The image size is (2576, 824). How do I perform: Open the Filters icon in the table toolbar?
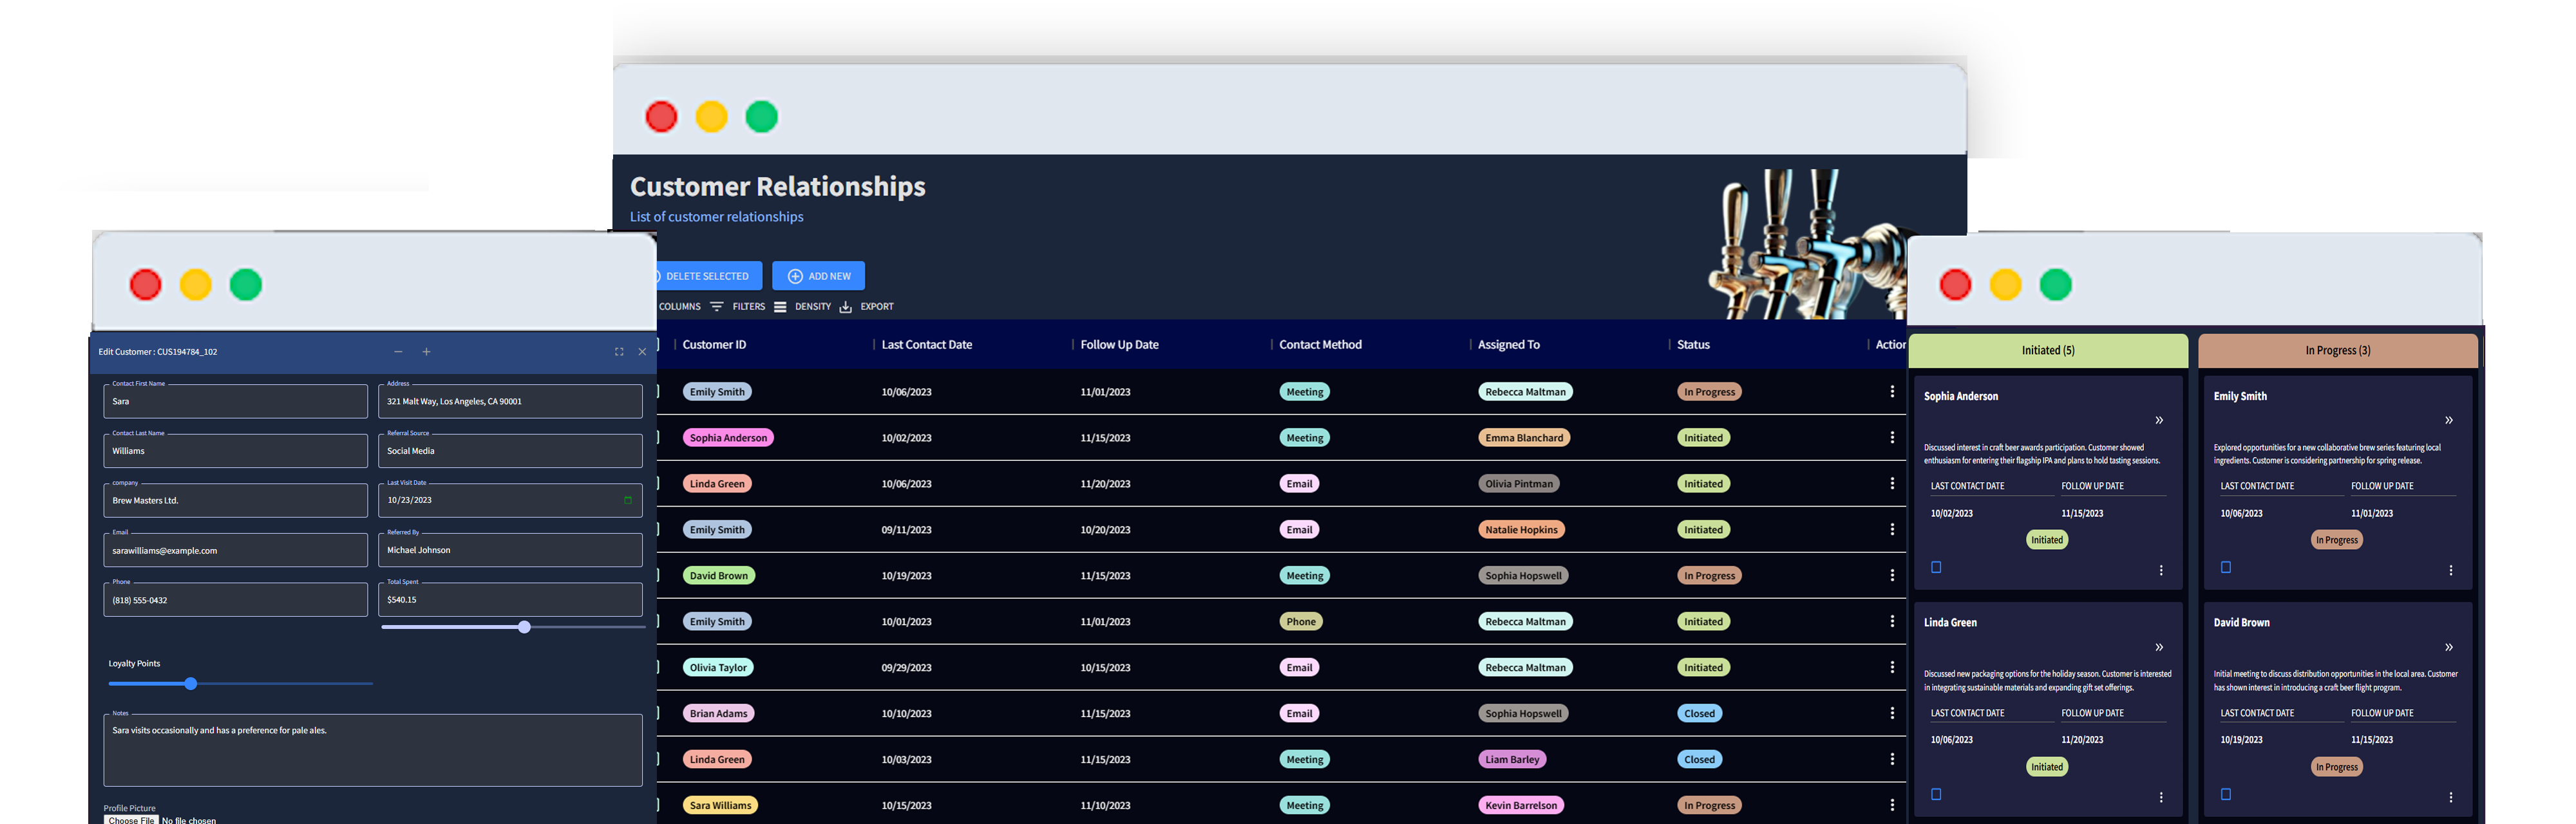point(718,306)
